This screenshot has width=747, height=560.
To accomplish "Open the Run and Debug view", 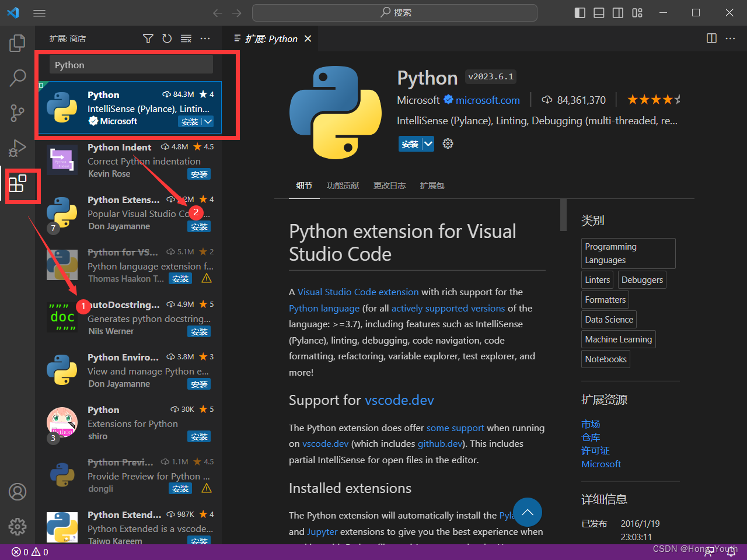I will 18,148.
